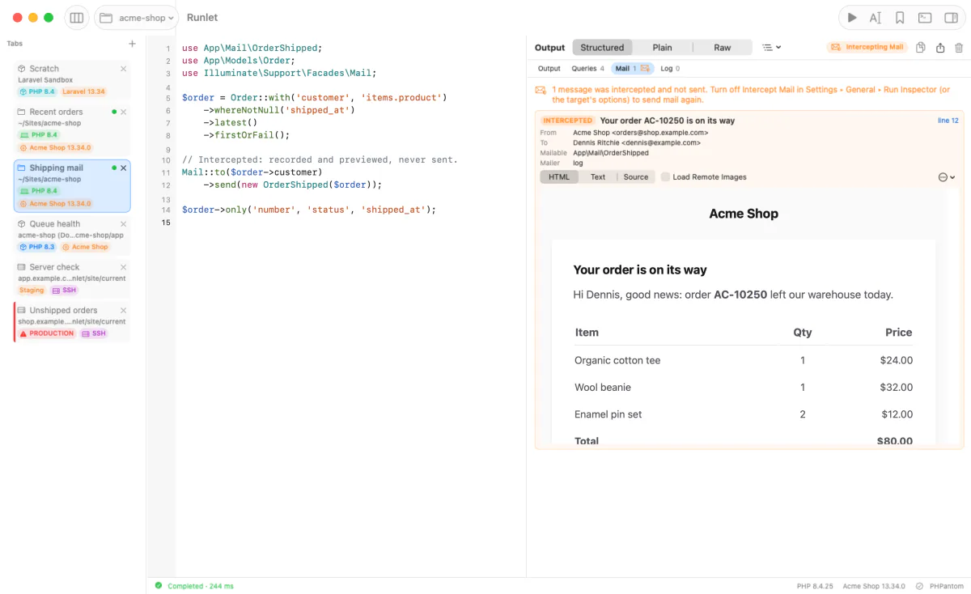Click the Enamel pin set row in email
Viewport: 971px width, 594px height.
click(744, 414)
